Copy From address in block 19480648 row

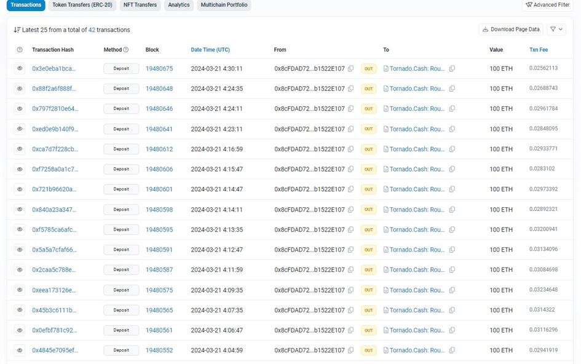(x=350, y=89)
